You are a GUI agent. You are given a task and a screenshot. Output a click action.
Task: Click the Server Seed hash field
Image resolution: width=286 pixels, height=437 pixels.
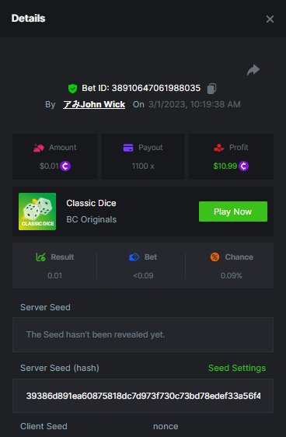(x=143, y=396)
